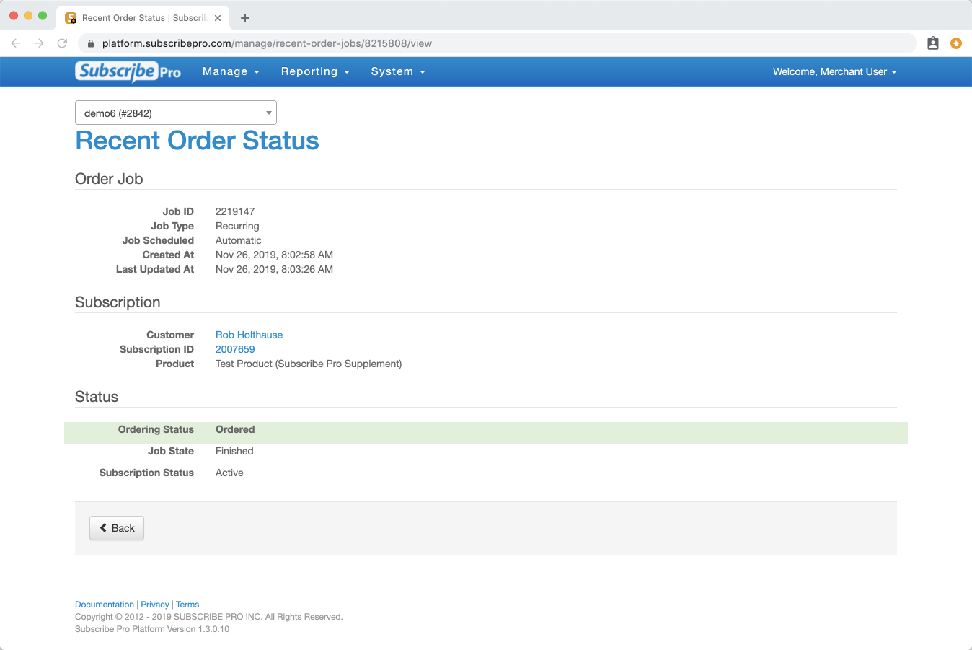Open customer Rob Holthause link
This screenshot has height=650, width=972.
pyautogui.click(x=249, y=335)
